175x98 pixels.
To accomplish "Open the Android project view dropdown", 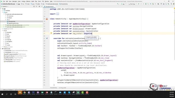I will pyautogui.click(x=5, y=7).
